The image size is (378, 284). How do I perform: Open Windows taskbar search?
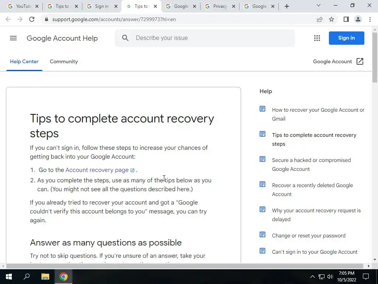coord(27,277)
